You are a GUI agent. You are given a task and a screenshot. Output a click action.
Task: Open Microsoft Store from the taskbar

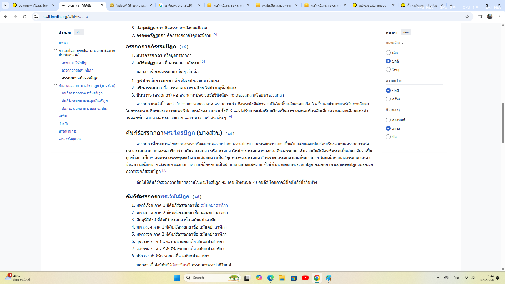click(x=294, y=278)
